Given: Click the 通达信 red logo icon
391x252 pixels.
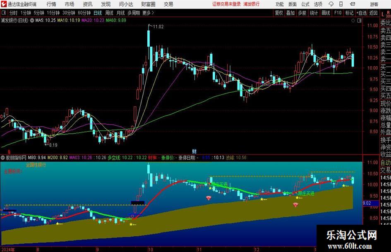Looking at the screenshot, I should click(x=3, y=4).
